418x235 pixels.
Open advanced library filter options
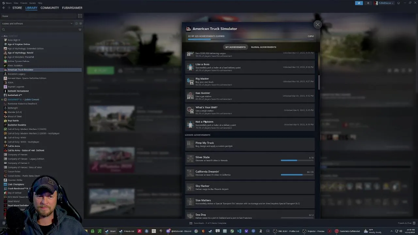tap(80, 30)
